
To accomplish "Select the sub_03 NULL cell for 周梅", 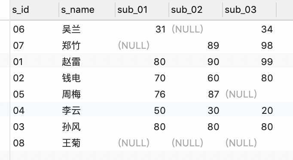I will coord(241,94).
